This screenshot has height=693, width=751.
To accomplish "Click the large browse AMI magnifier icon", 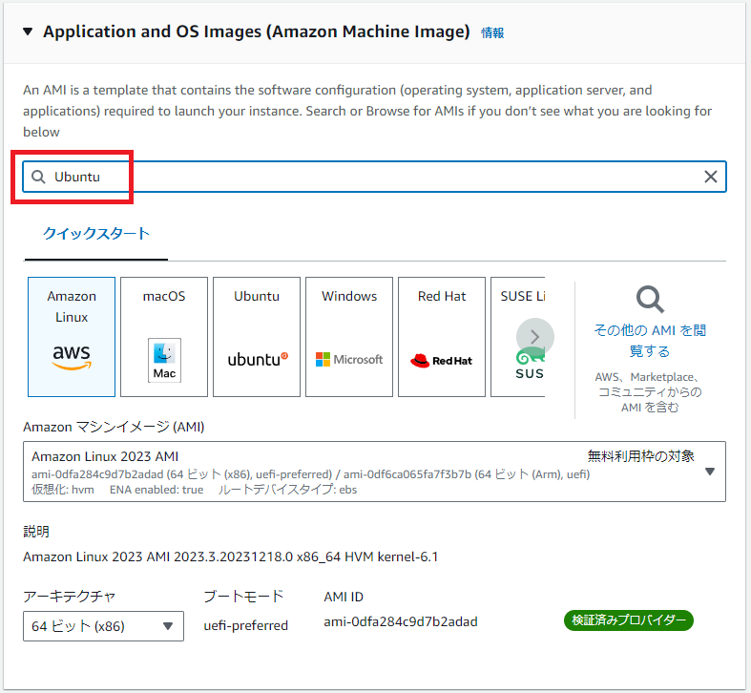I will coord(650,300).
